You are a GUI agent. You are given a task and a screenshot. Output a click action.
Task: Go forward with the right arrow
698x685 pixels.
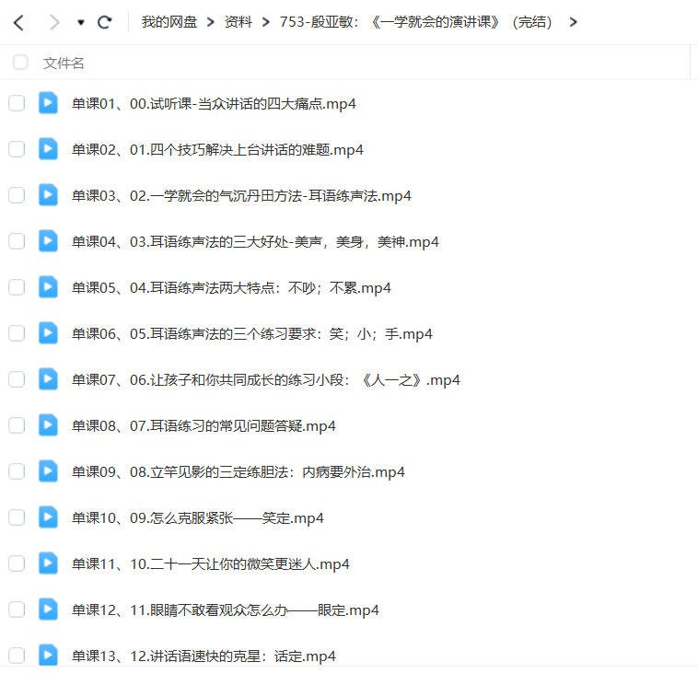[54, 22]
